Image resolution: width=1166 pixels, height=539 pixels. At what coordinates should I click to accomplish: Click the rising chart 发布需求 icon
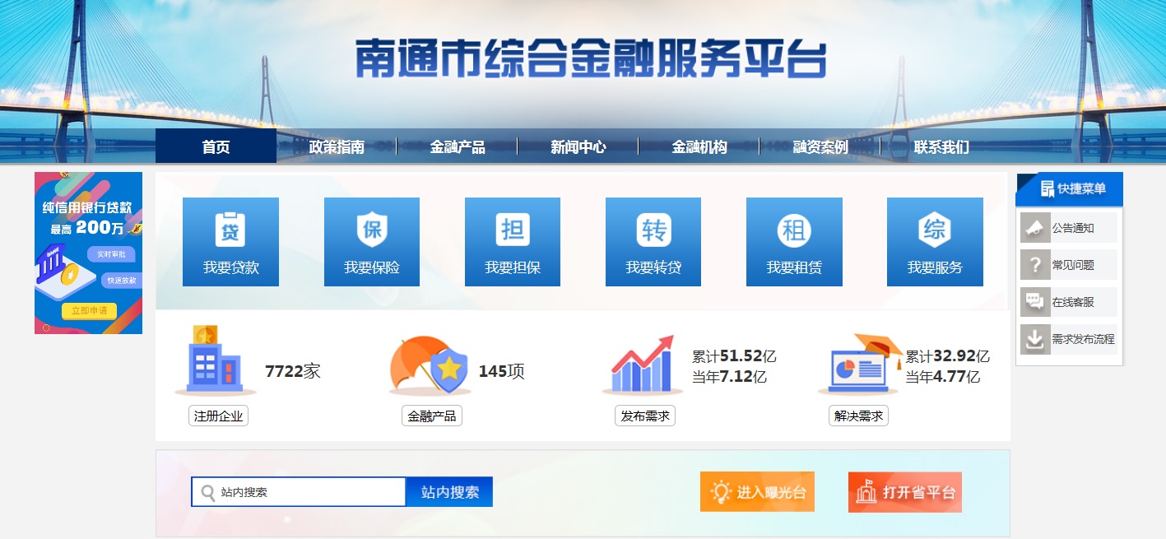tap(643, 365)
